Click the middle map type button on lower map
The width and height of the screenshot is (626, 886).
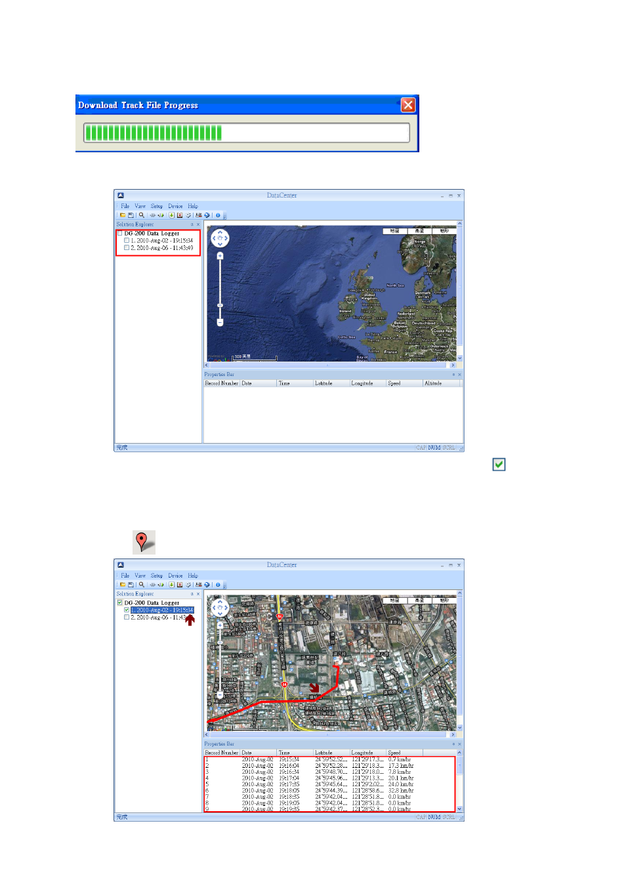pos(419,601)
